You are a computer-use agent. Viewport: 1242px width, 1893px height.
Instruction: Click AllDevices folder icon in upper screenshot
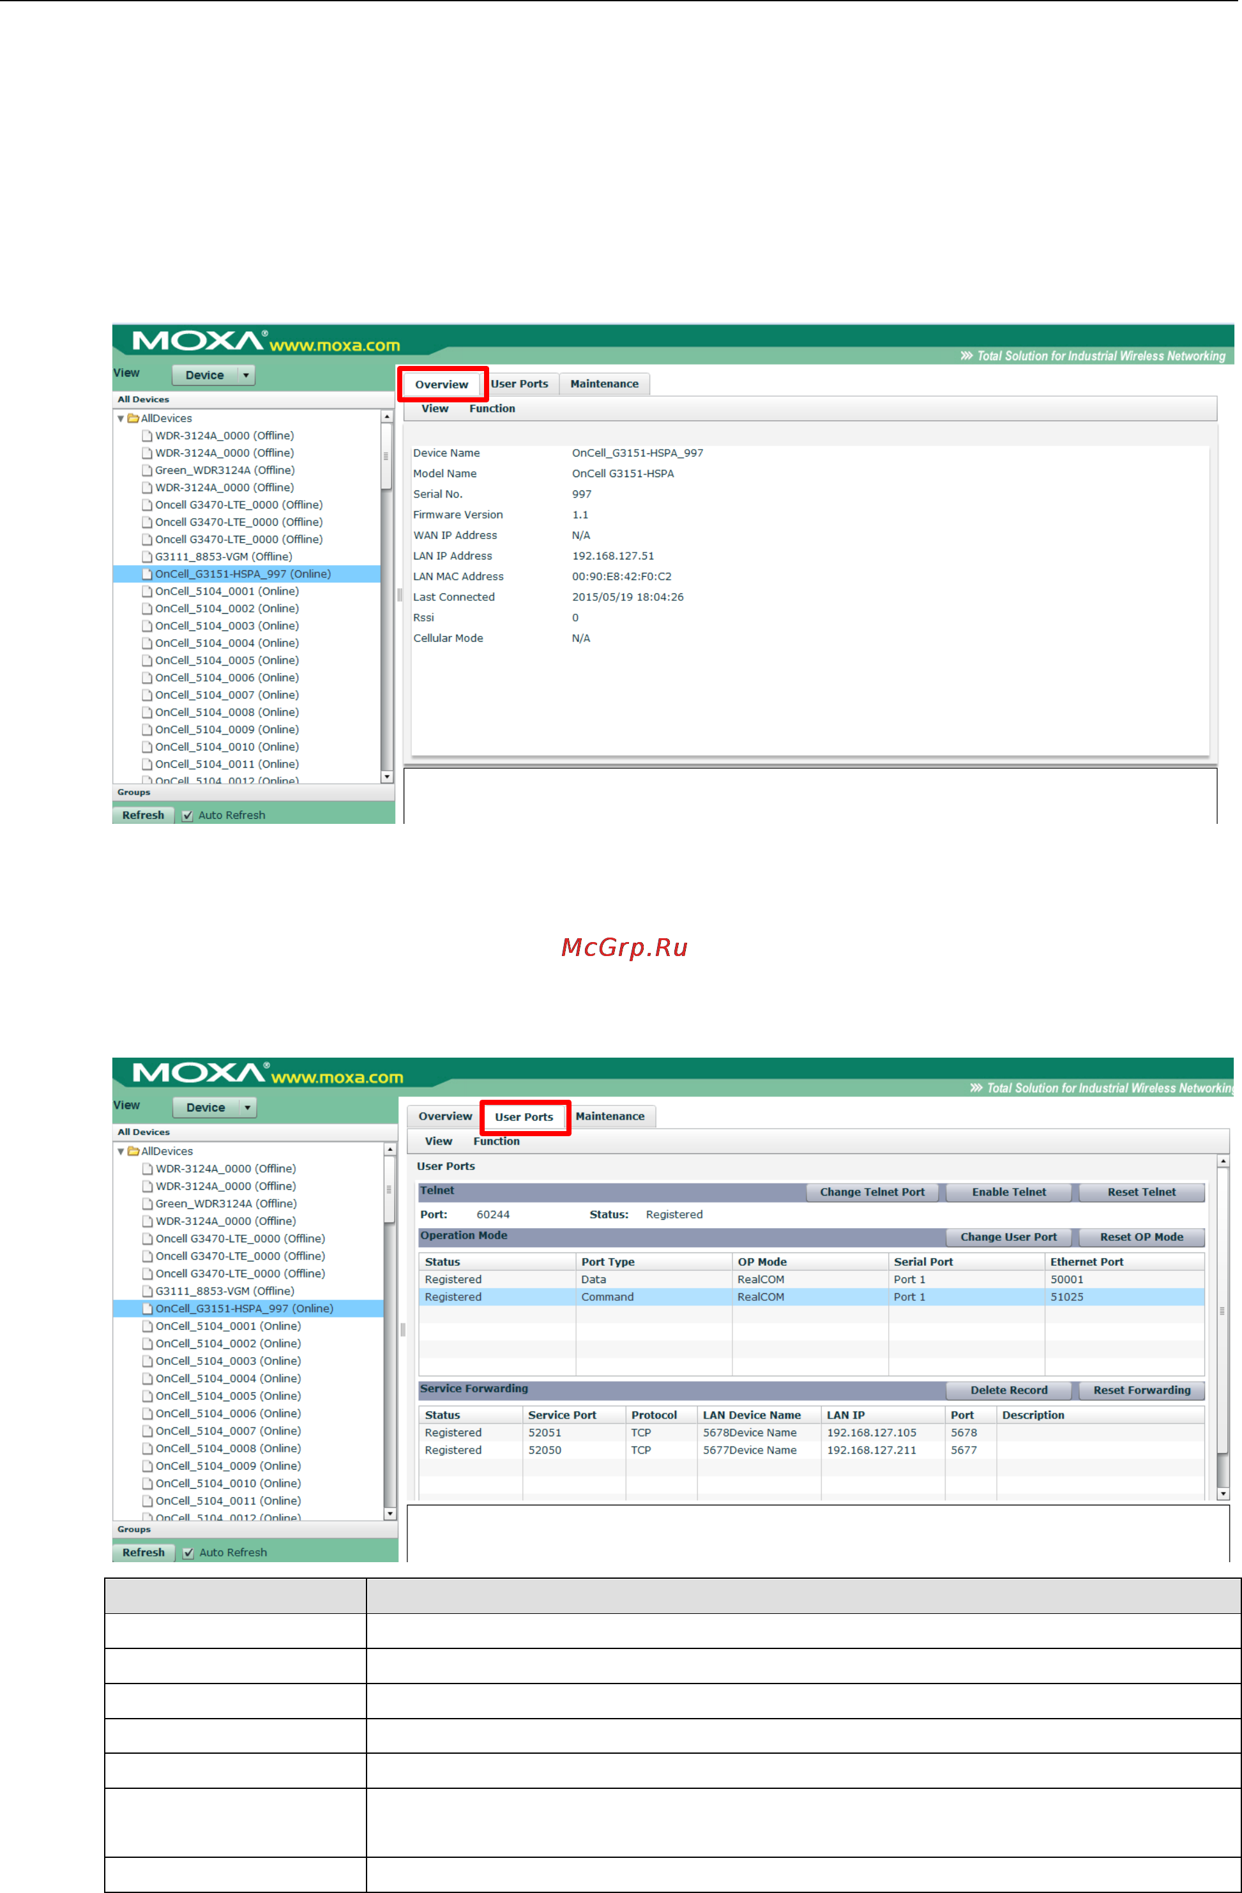tap(133, 418)
